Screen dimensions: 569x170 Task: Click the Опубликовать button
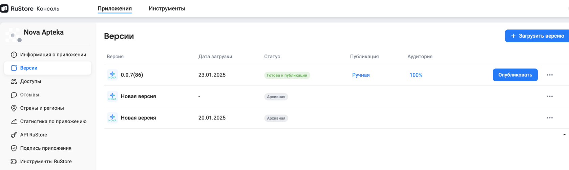click(x=515, y=75)
